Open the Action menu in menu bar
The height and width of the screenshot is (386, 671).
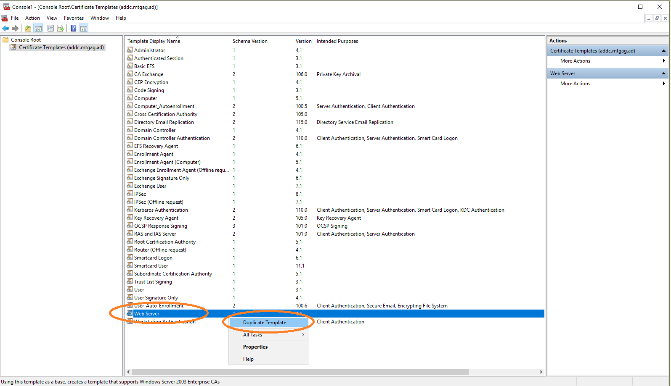[32, 18]
